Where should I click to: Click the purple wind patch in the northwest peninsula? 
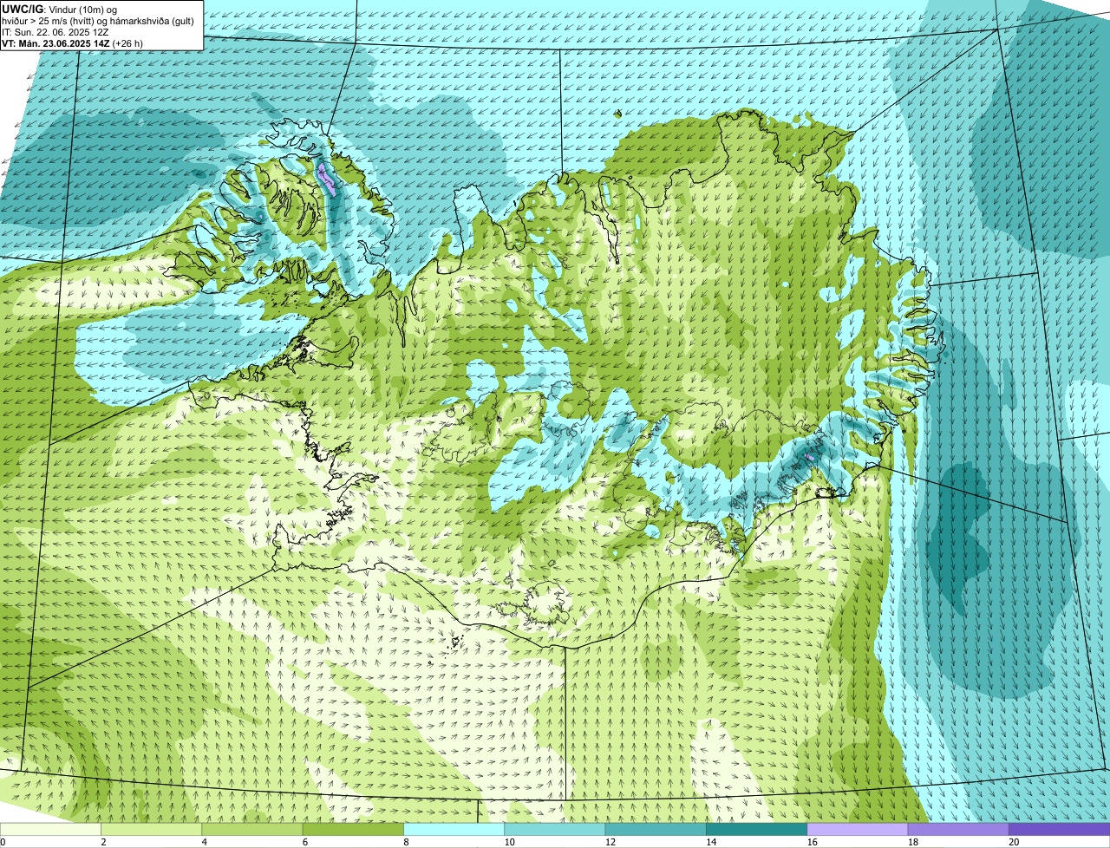pyautogui.click(x=327, y=179)
